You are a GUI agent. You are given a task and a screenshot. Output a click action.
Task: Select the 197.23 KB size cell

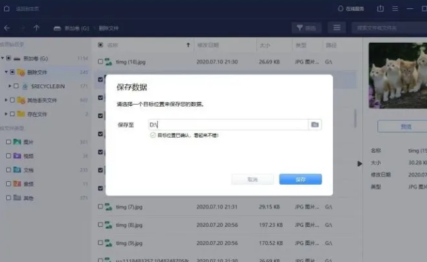(x=271, y=225)
